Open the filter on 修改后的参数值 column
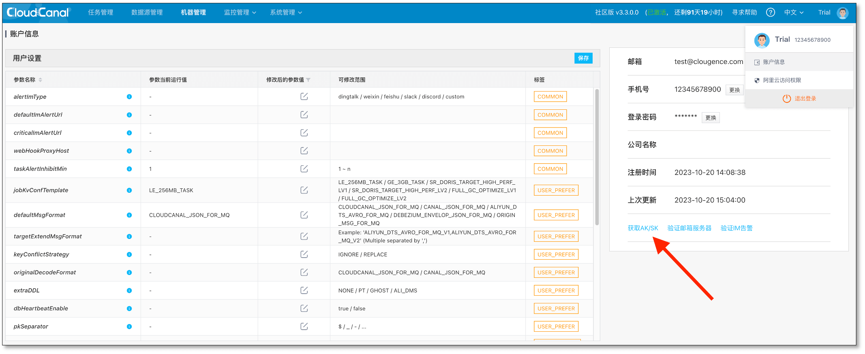 tap(308, 80)
